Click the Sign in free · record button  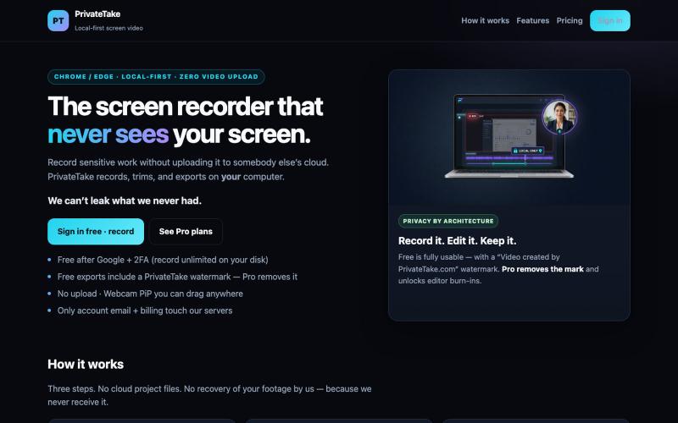pos(96,231)
